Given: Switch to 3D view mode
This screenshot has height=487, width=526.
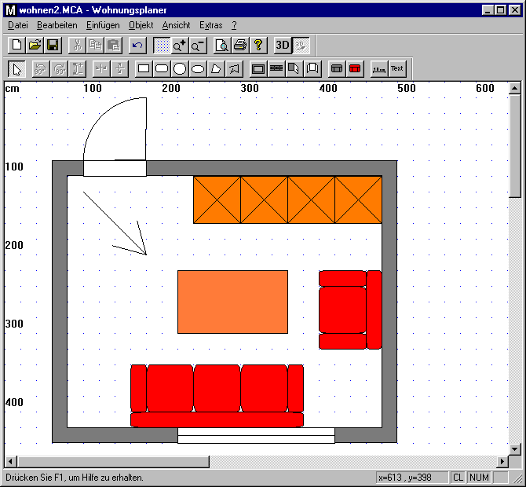Looking at the screenshot, I should 283,46.
